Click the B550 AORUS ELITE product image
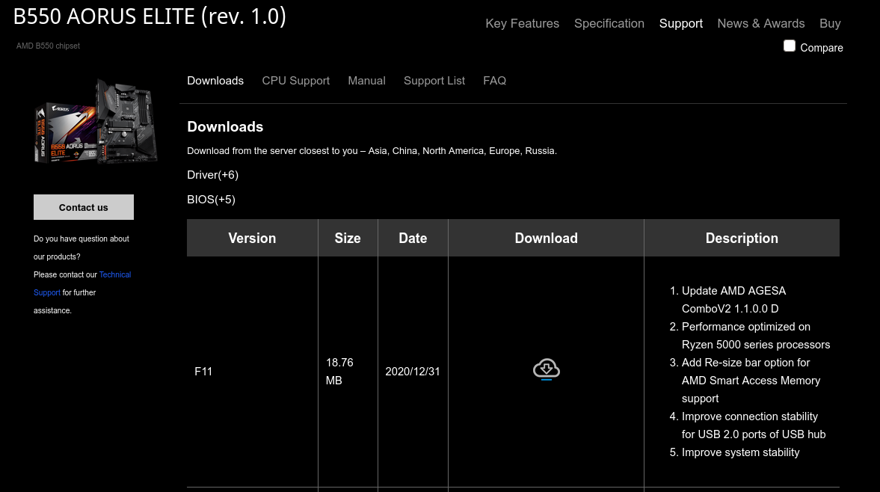 point(96,121)
